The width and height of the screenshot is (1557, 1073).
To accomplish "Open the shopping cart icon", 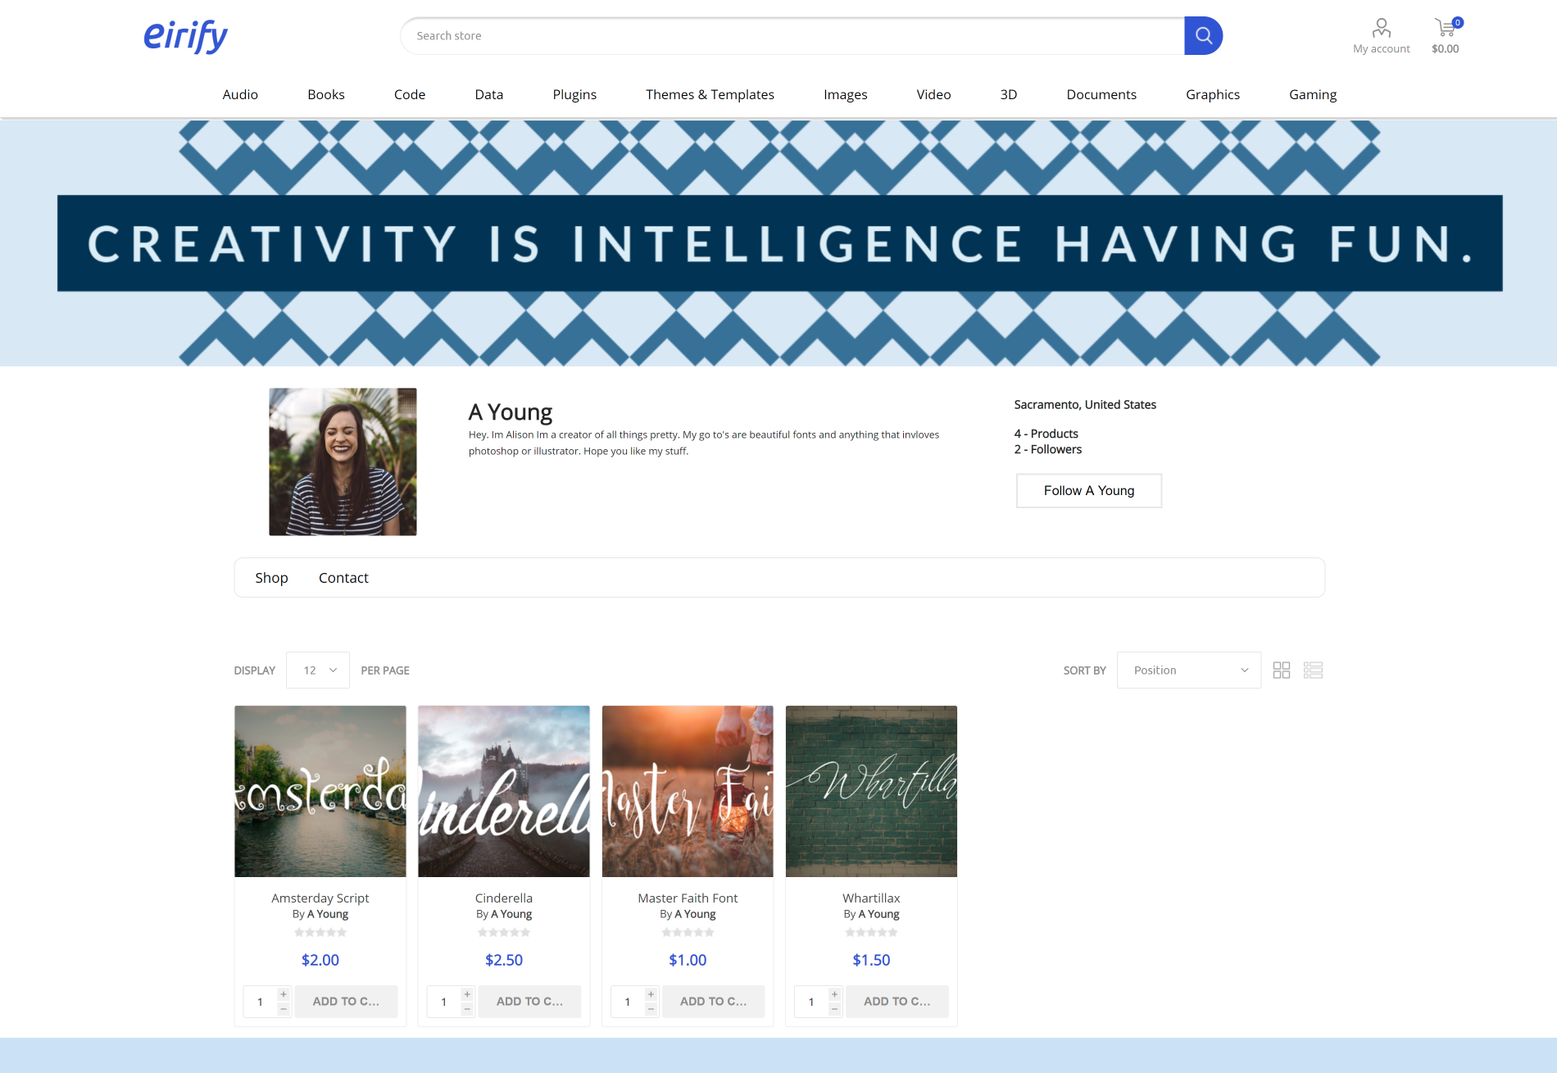I will click(x=1446, y=27).
